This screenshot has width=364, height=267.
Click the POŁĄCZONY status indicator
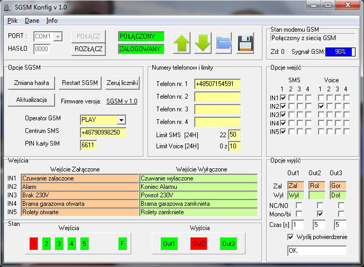point(141,36)
